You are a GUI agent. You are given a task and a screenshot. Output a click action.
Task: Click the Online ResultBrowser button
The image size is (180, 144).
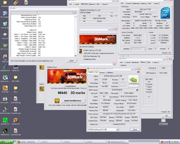click(73, 101)
